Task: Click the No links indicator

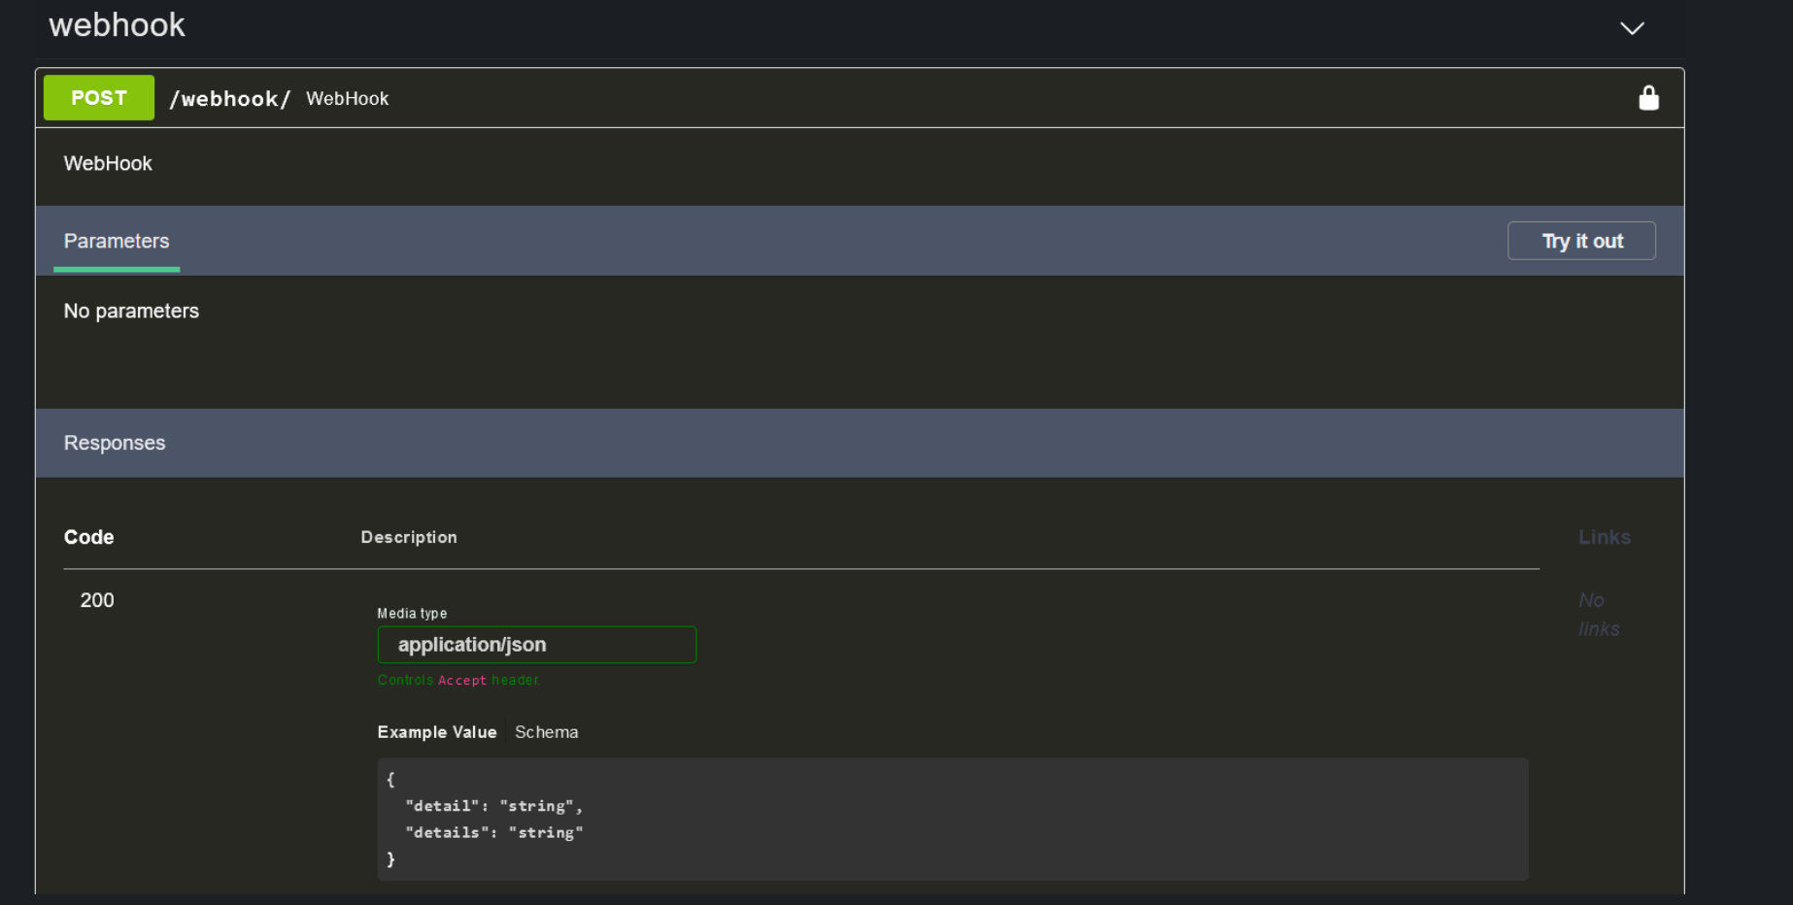Action: click(1597, 614)
